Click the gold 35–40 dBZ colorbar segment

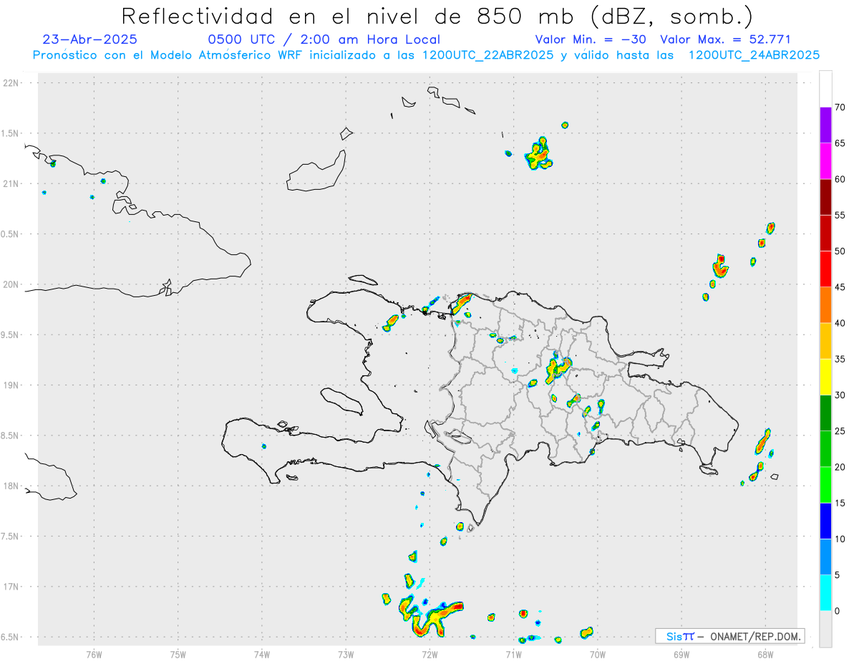pos(825,341)
